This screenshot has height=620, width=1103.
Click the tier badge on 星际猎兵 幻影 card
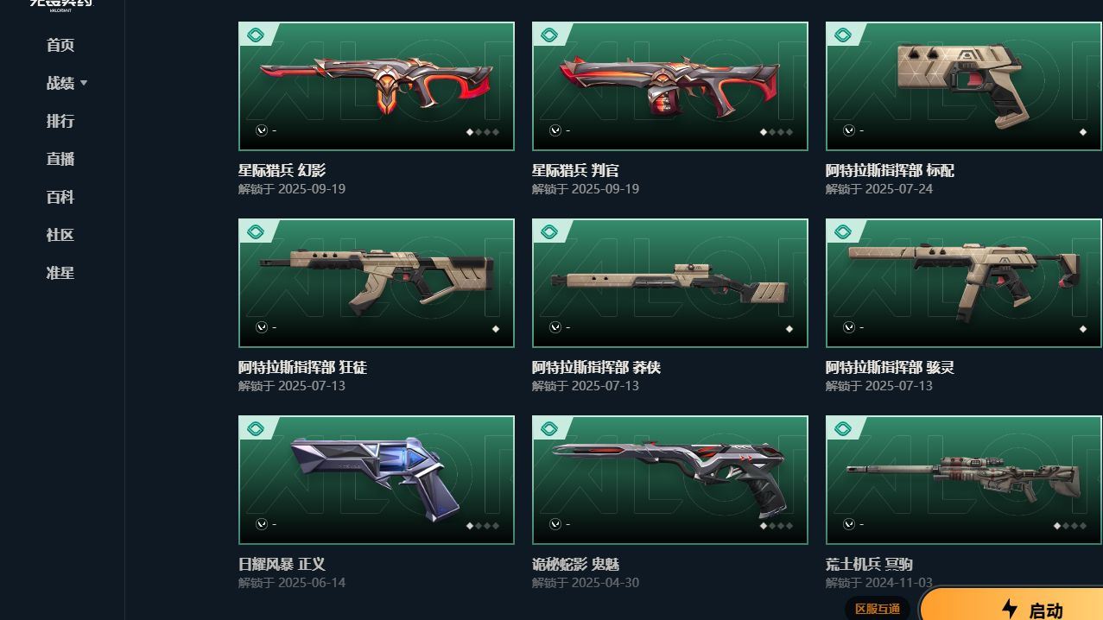tap(256, 35)
